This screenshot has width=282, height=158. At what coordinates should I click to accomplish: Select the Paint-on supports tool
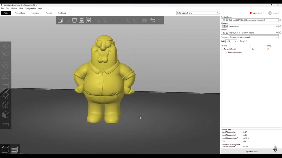point(6,95)
